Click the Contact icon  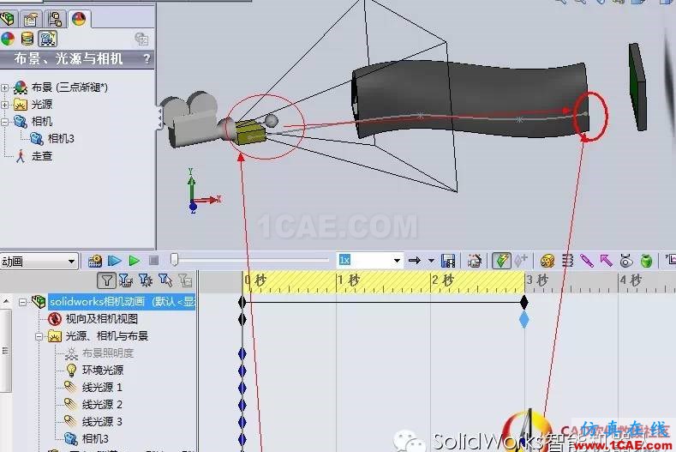(x=626, y=261)
